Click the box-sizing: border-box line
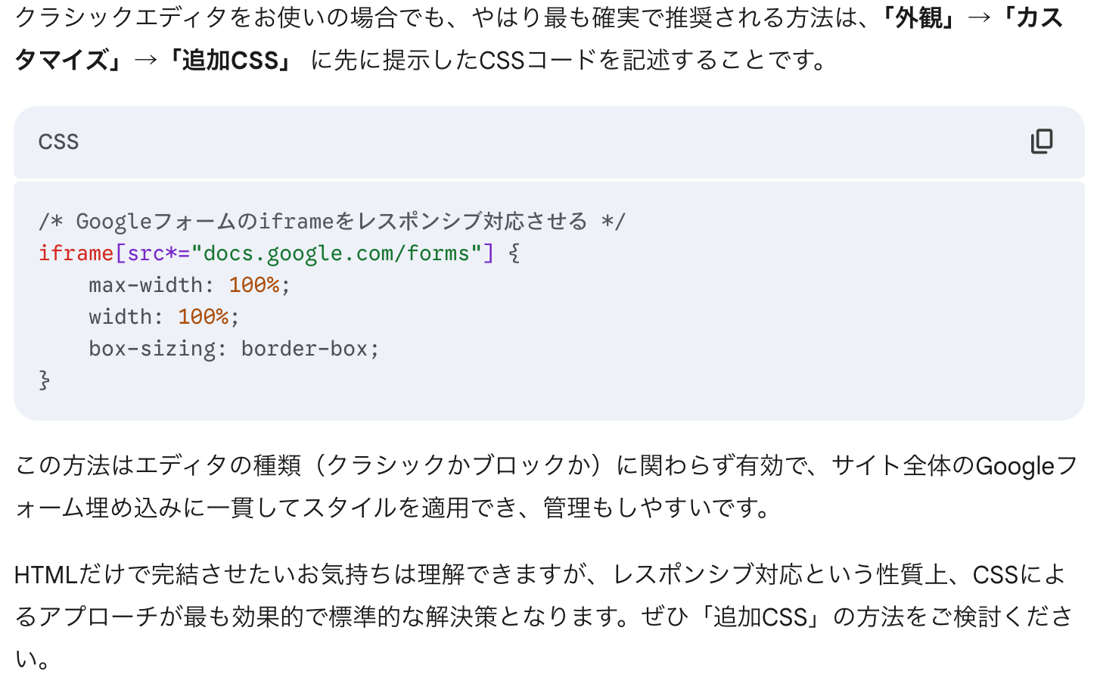Image resolution: width=1097 pixels, height=696 pixels. pyautogui.click(x=234, y=349)
